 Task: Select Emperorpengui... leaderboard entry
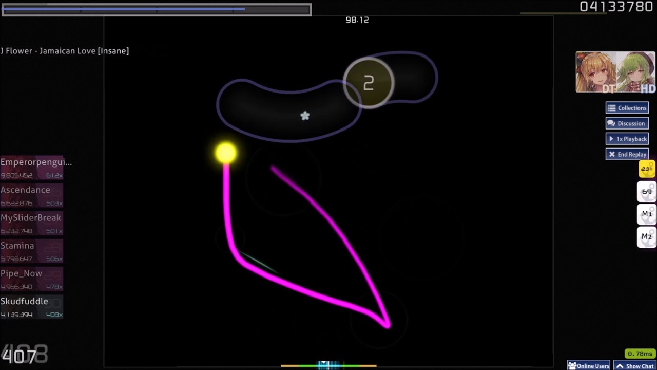pyautogui.click(x=32, y=168)
